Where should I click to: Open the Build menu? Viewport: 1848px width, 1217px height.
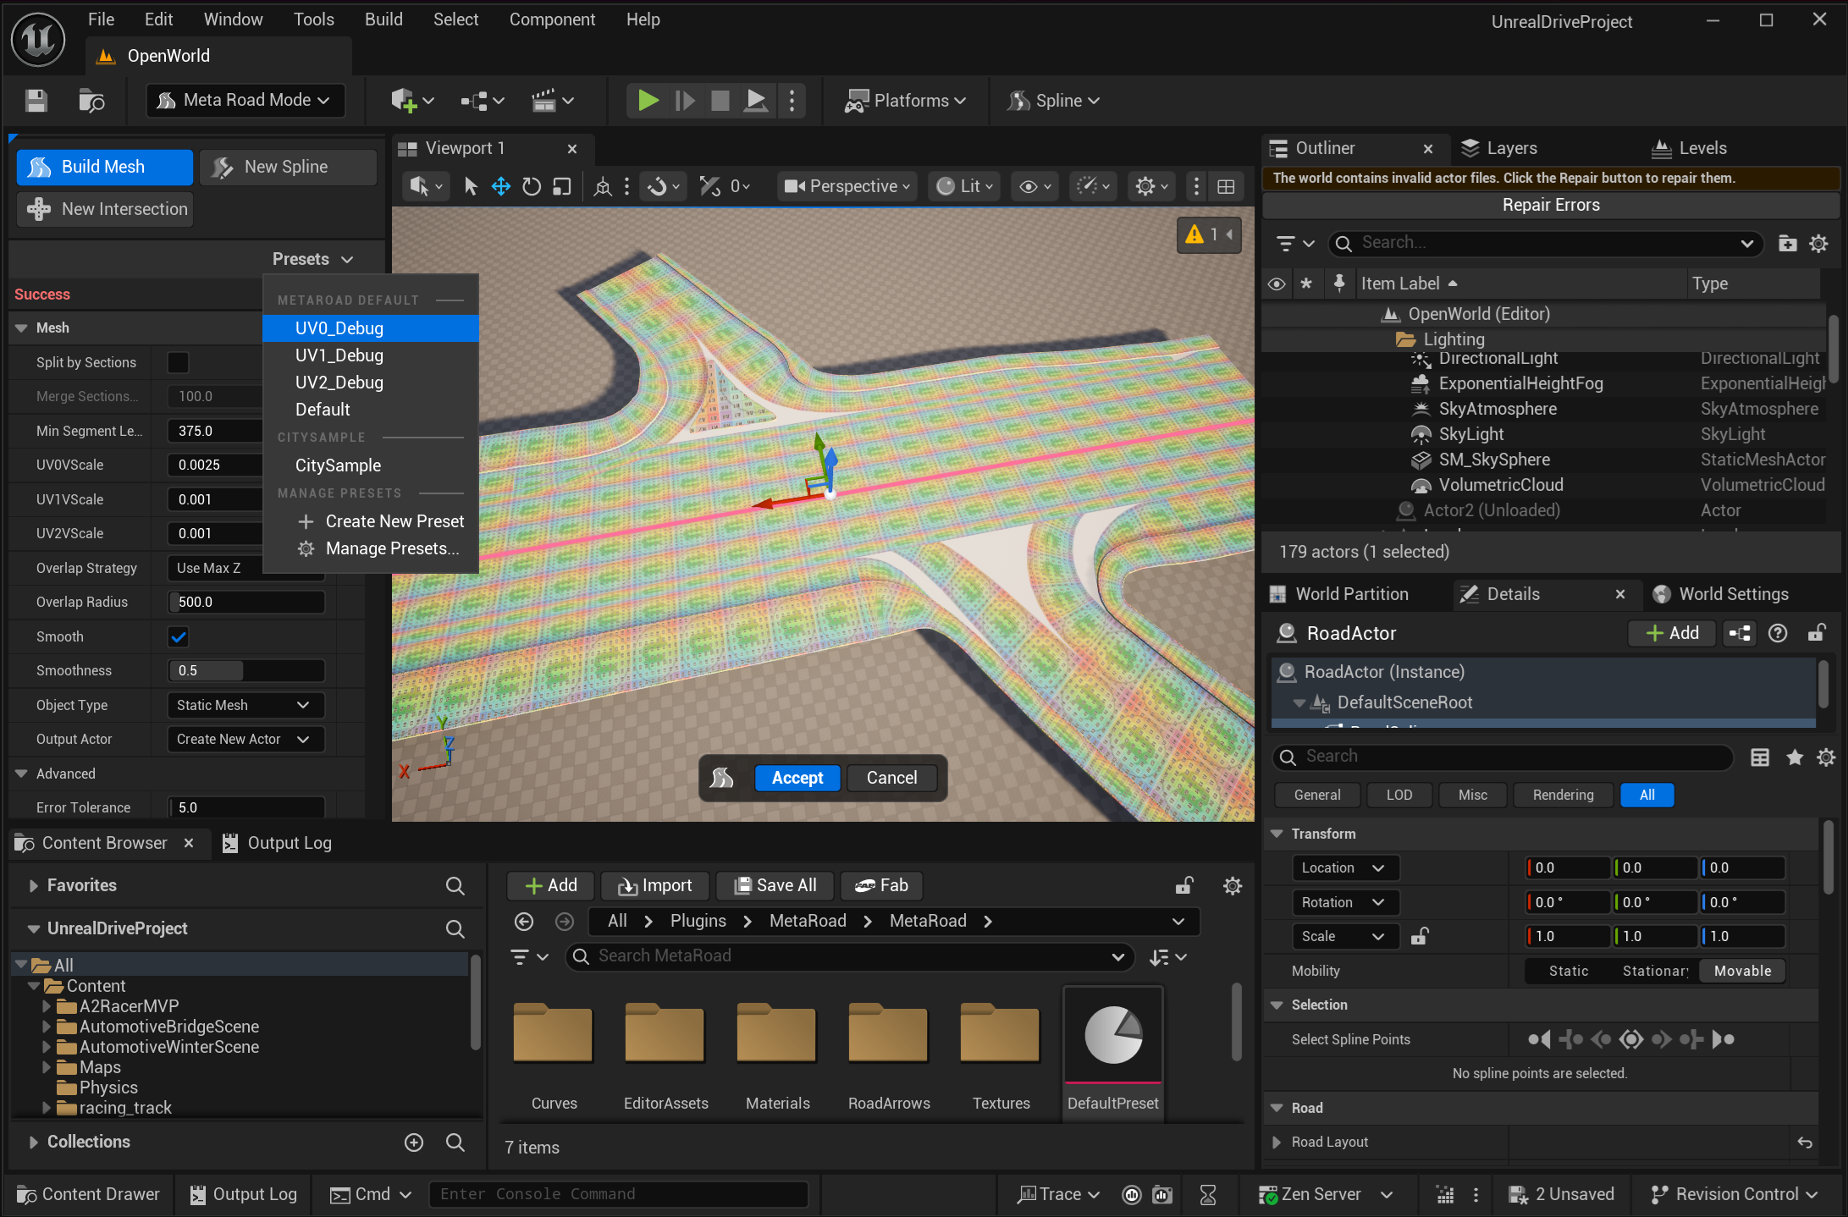pyautogui.click(x=383, y=19)
